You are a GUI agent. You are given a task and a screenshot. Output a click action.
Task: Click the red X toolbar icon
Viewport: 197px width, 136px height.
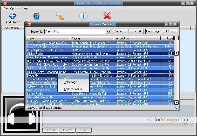(107, 16)
